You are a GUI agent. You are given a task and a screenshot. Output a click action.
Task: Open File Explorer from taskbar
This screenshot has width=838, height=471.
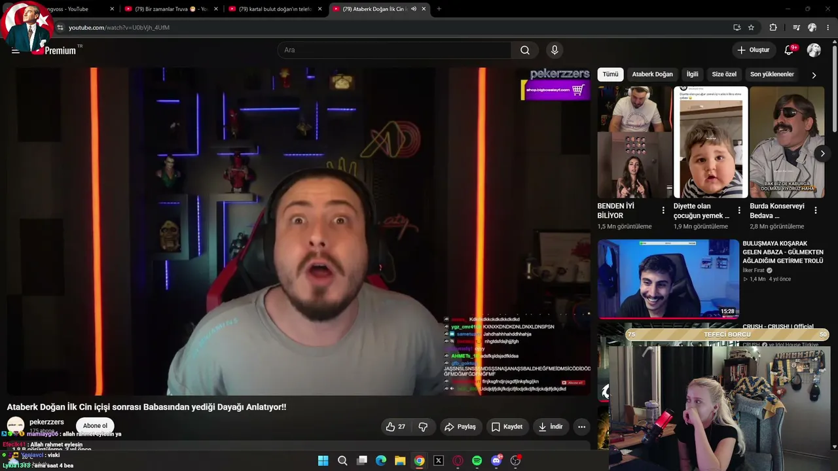[400, 461]
